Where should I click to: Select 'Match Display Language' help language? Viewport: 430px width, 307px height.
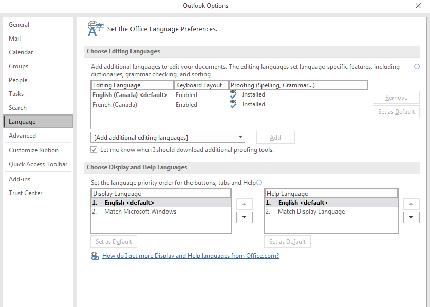click(x=331, y=212)
